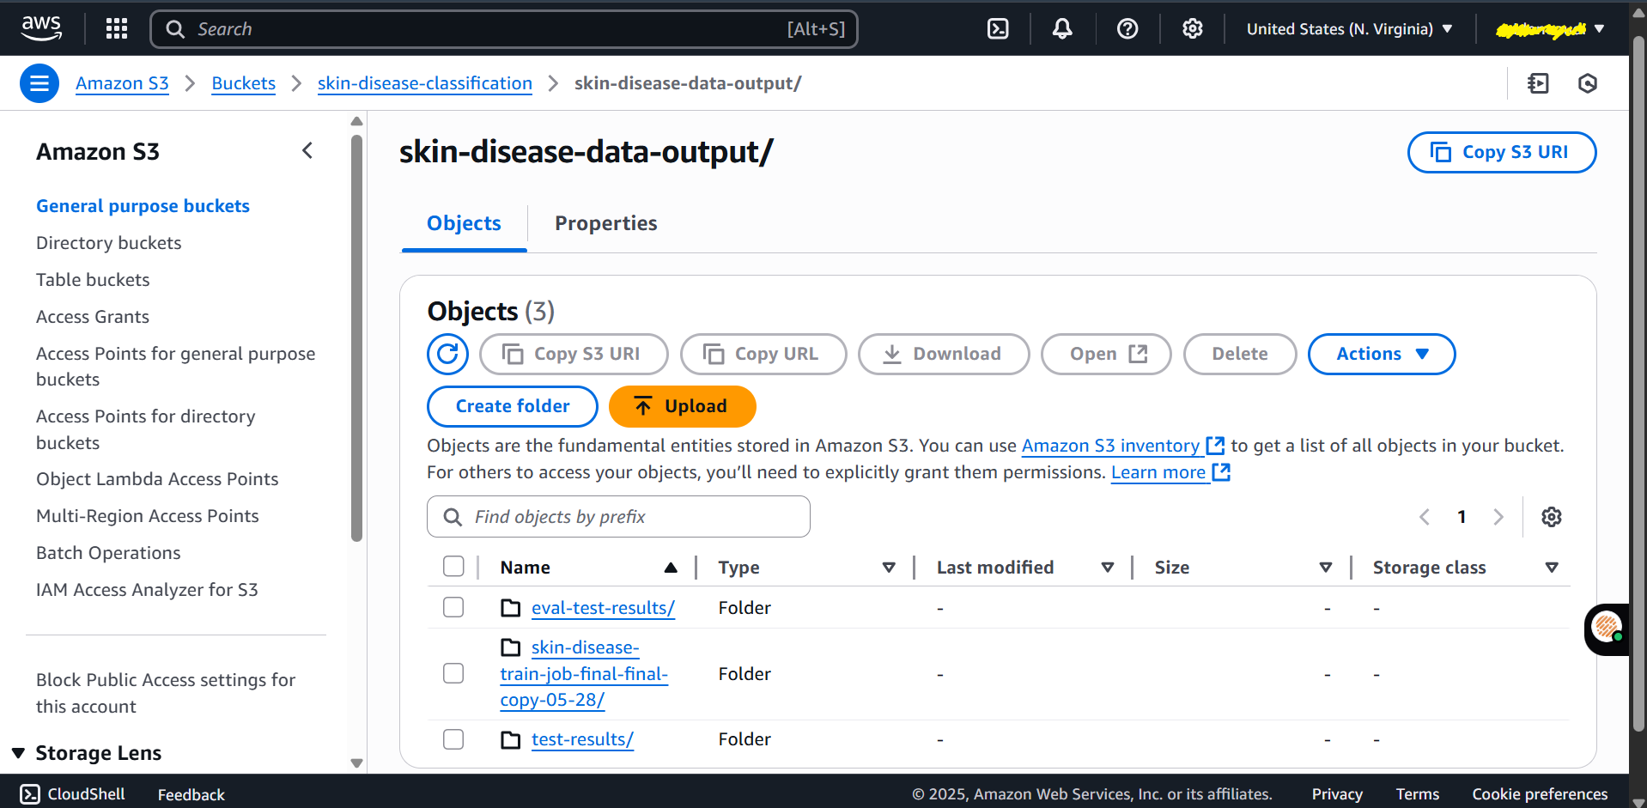Click top-right Copy S3 URI button
Screen dimensions: 1647x808
1502,152
